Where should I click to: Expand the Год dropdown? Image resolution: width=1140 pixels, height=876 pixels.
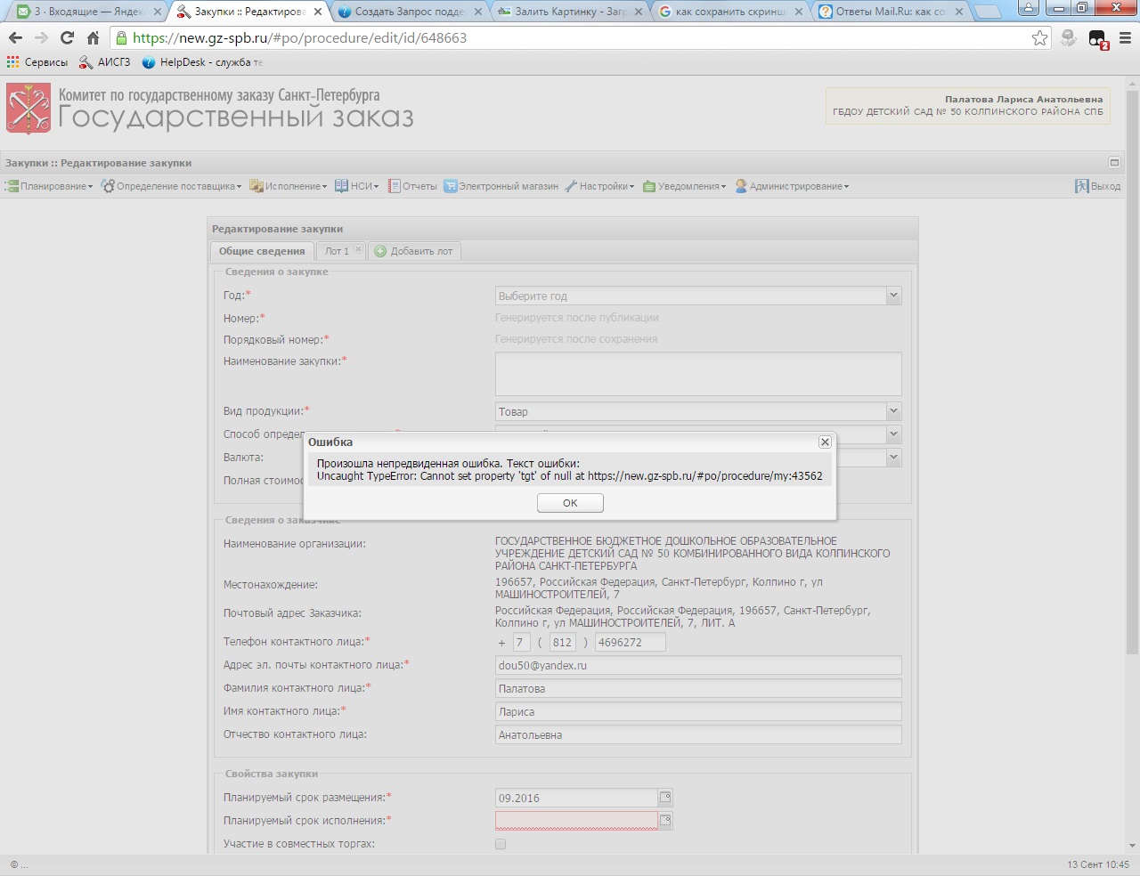(x=893, y=296)
